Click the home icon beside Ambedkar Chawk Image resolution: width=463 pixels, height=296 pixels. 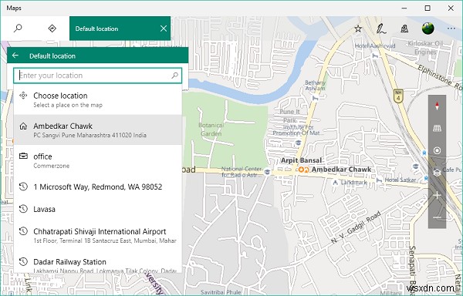click(23, 126)
